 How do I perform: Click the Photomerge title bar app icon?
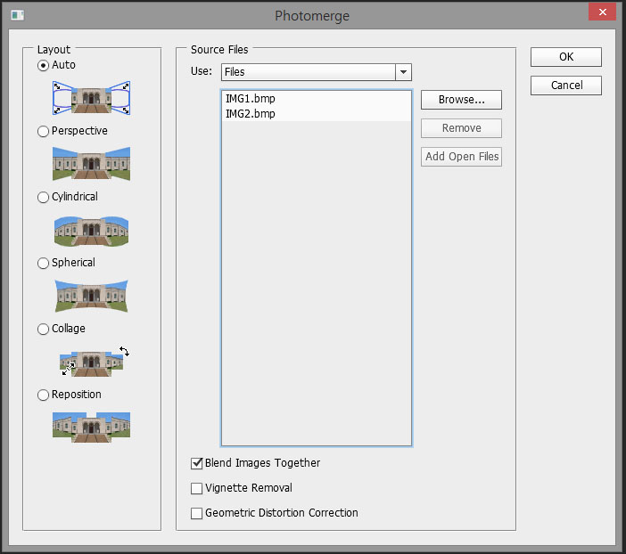click(17, 15)
